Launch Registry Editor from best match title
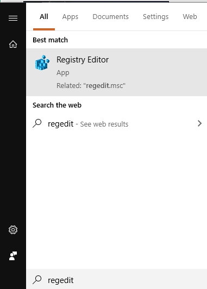207x289 pixels. [83, 60]
